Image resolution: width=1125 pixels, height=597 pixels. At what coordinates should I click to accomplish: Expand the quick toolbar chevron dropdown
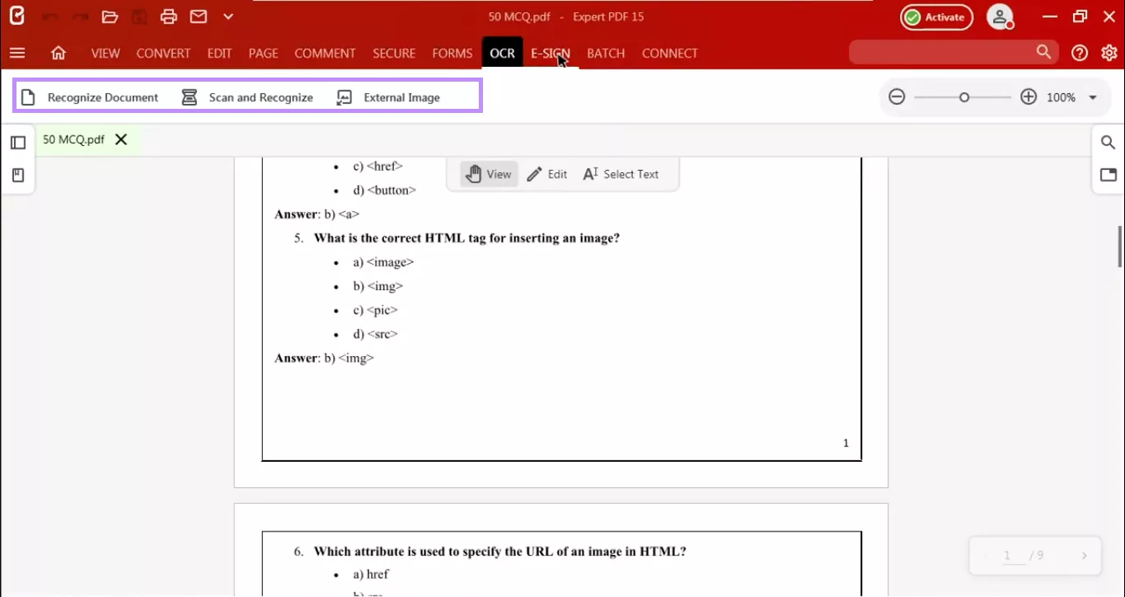[227, 16]
